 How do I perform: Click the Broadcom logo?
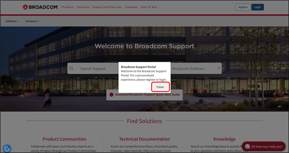coord(41,7)
